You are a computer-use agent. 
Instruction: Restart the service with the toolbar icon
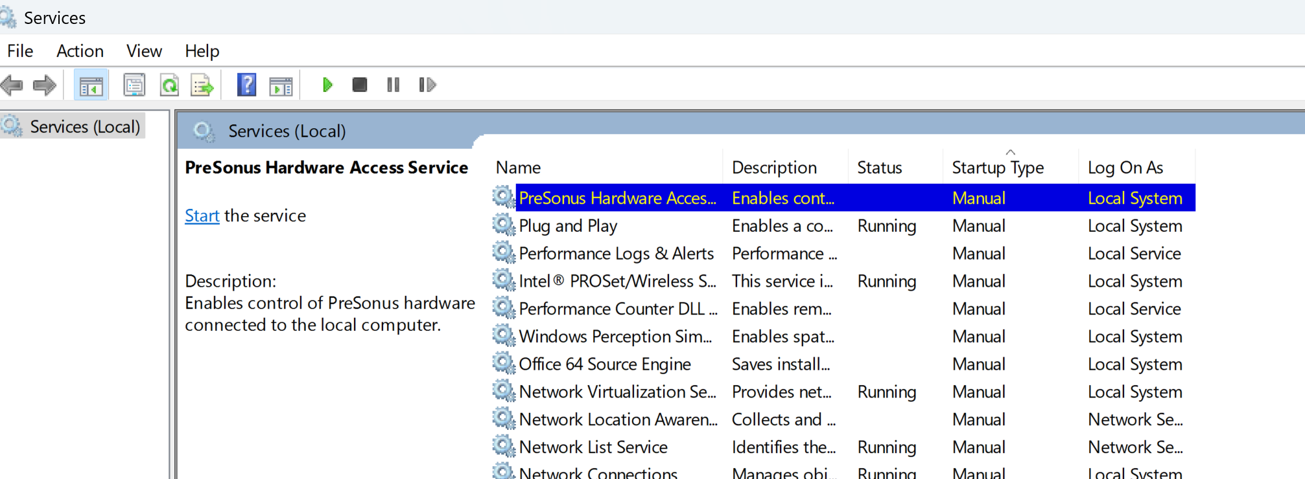tap(427, 85)
